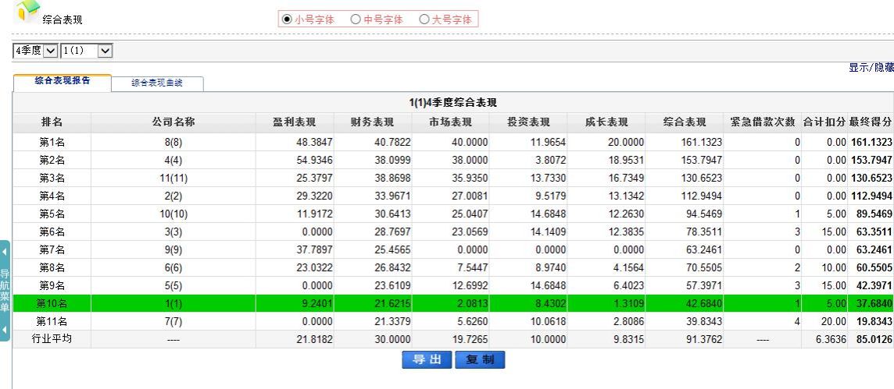Click the 显示/隐藏 link

pyautogui.click(x=871, y=68)
